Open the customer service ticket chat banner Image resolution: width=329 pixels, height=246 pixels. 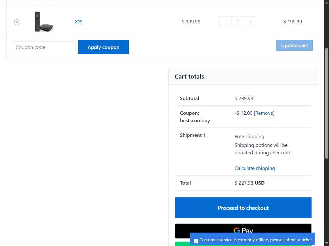click(x=252, y=239)
